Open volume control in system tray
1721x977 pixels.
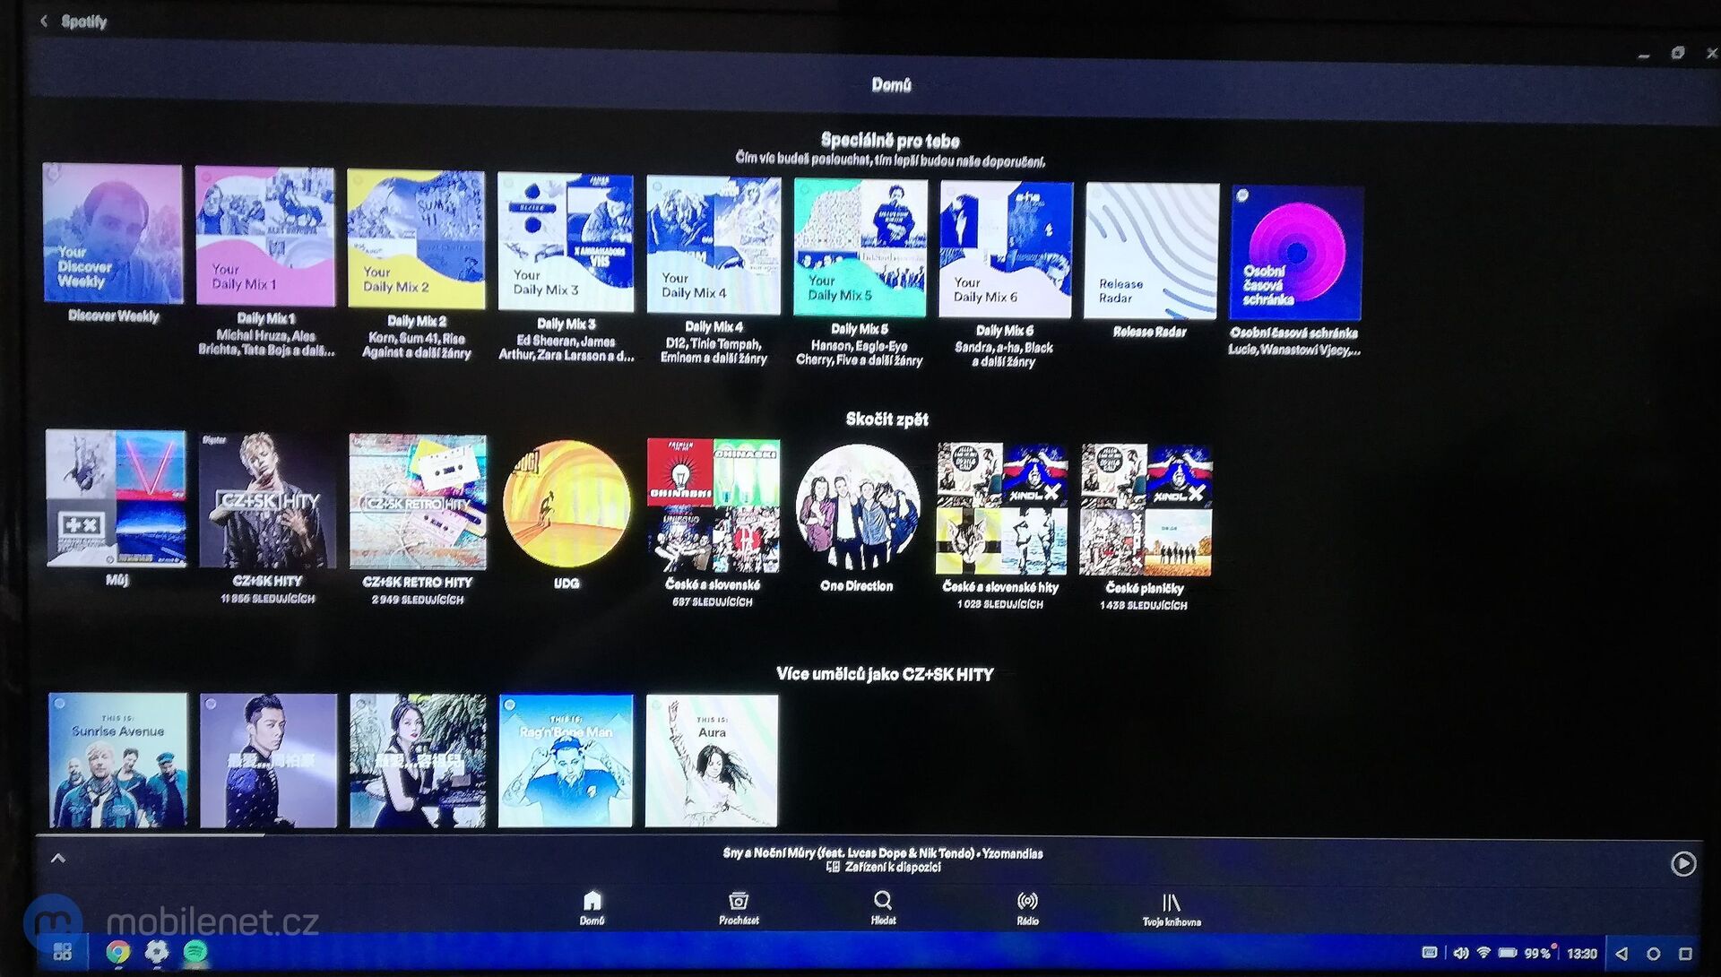point(1461,954)
